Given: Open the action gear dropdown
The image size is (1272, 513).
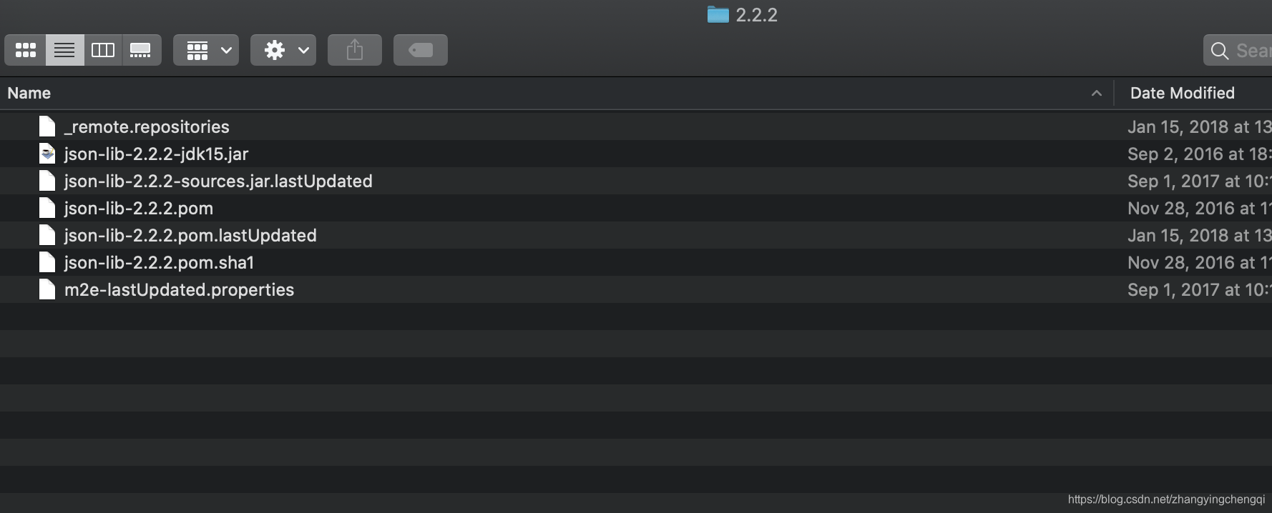Looking at the screenshot, I should tap(283, 50).
